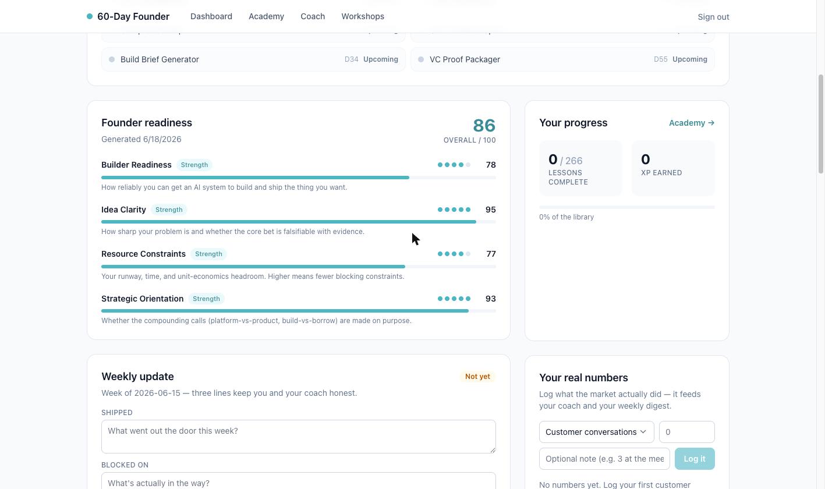The image size is (825, 489).
Task: Click the Generated 6/18/2026 text
Action: pyautogui.click(x=141, y=139)
